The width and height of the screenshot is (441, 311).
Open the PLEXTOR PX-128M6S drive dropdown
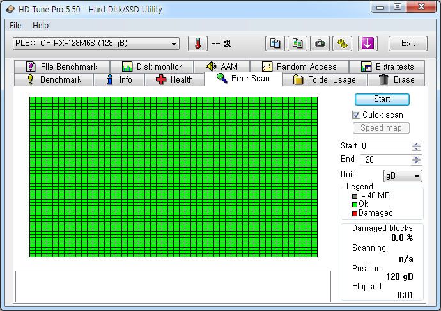[96, 44]
